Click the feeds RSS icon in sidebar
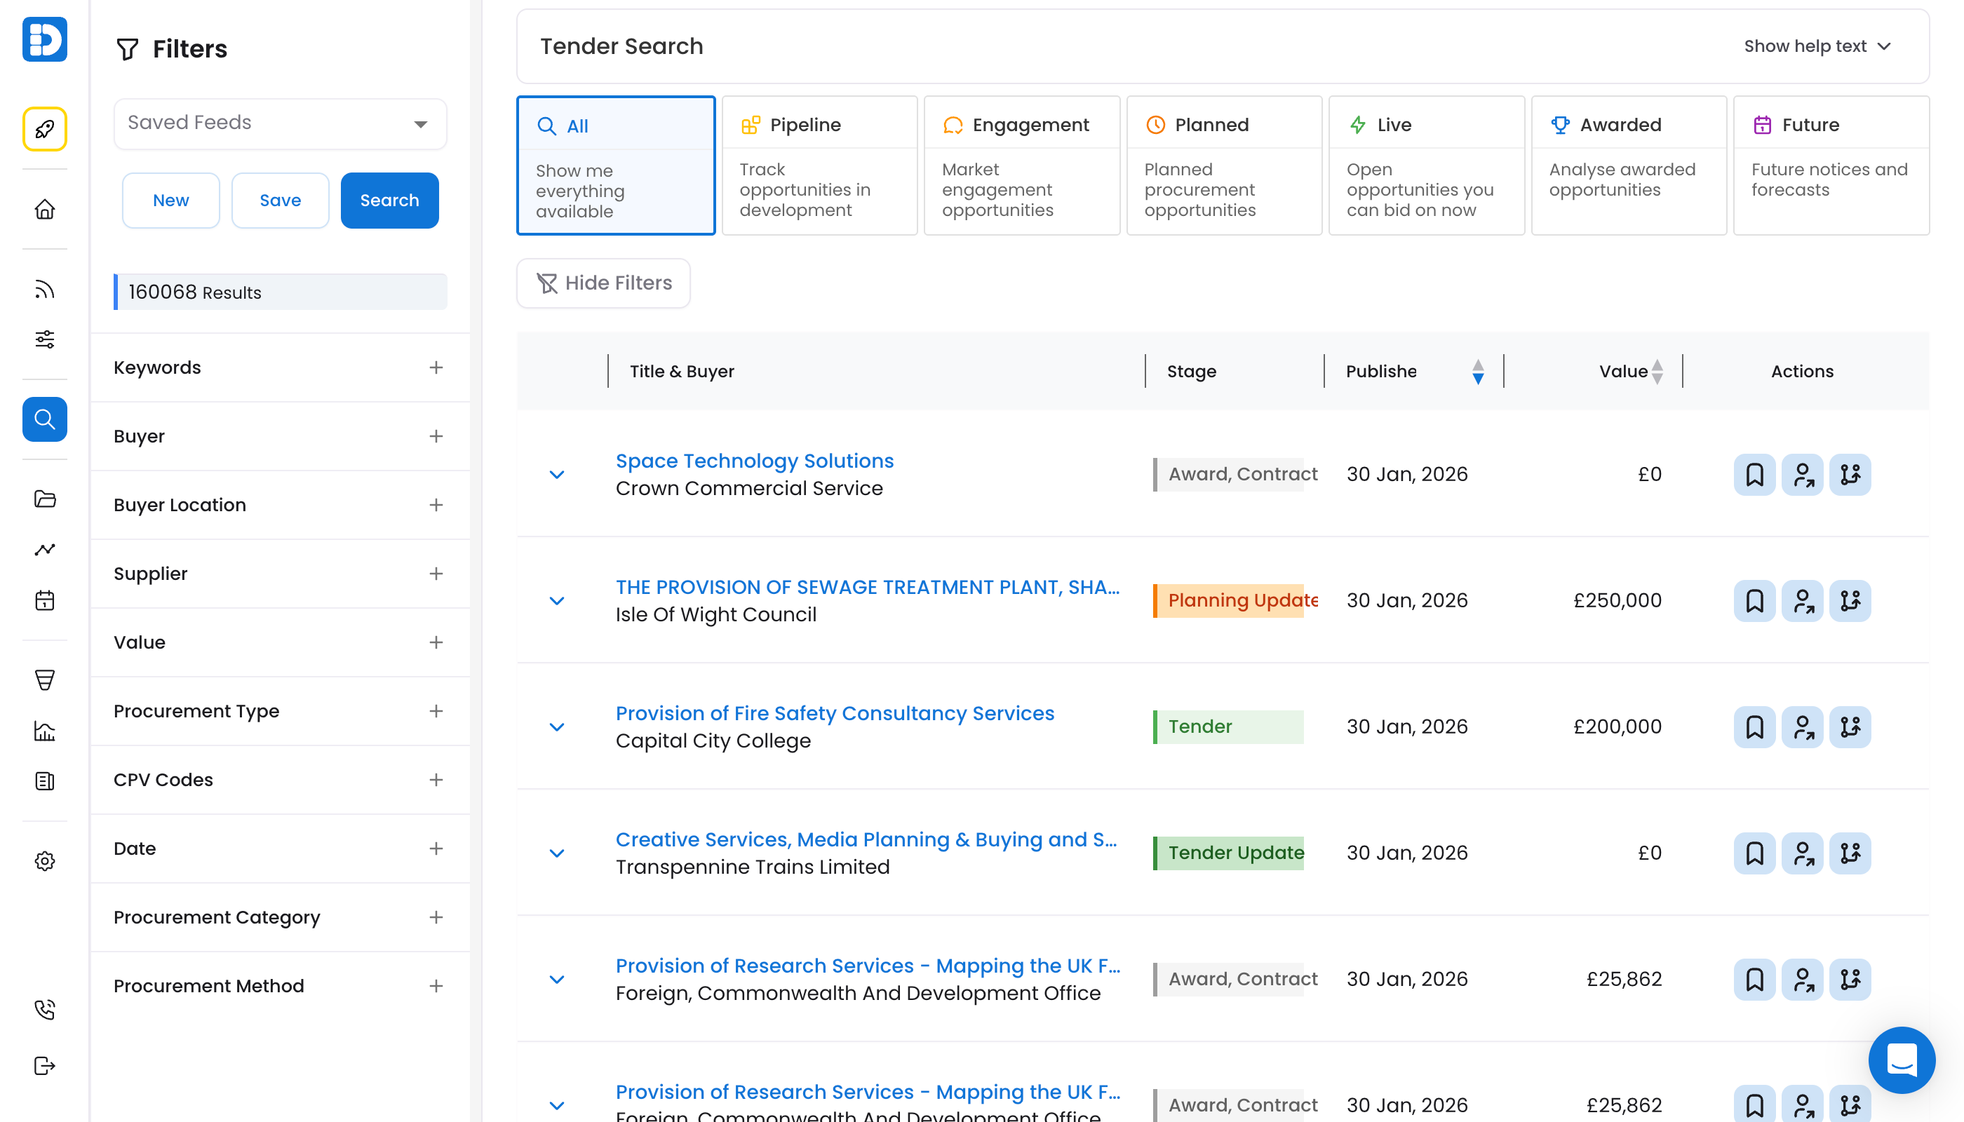 [x=45, y=290]
